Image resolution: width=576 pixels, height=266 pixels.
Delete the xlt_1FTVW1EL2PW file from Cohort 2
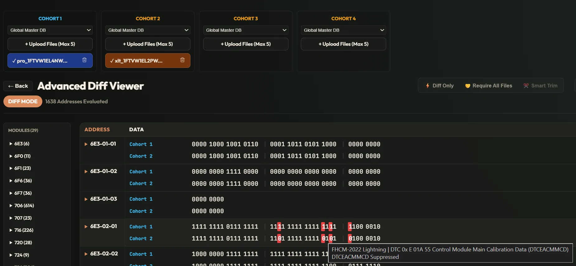(x=182, y=60)
